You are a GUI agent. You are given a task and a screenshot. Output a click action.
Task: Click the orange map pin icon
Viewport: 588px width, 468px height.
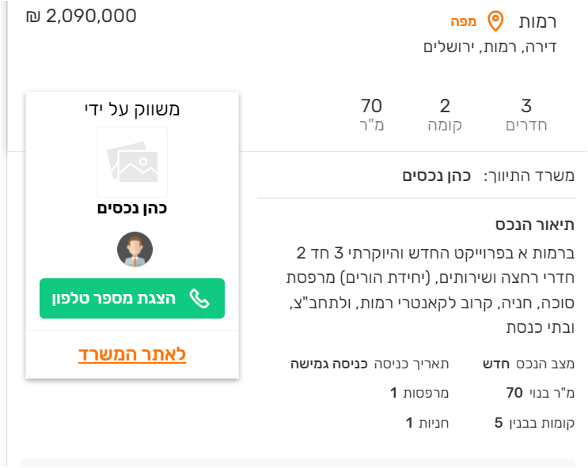[495, 21]
